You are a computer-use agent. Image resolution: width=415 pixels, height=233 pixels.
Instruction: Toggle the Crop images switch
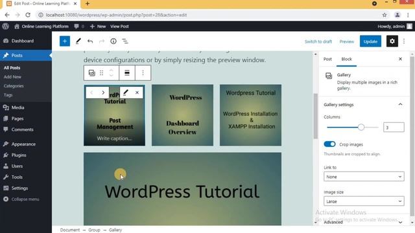pyautogui.click(x=329, y=144)
